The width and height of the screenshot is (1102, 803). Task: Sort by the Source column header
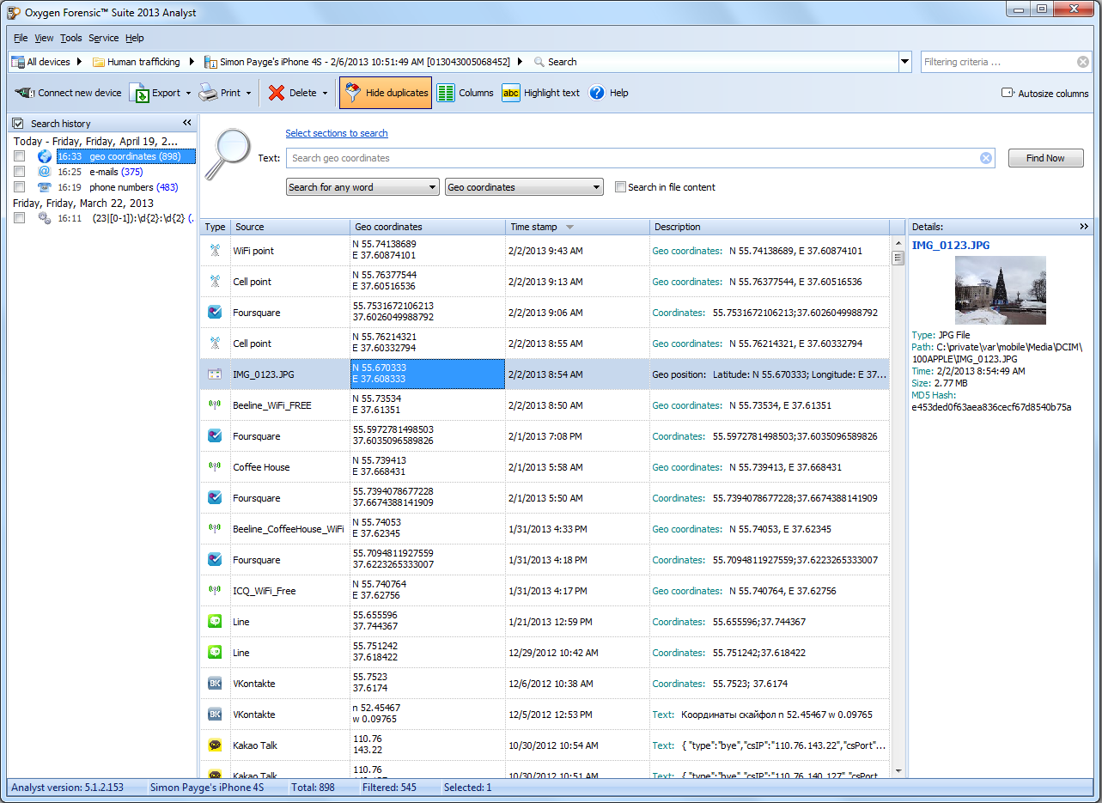290,227
